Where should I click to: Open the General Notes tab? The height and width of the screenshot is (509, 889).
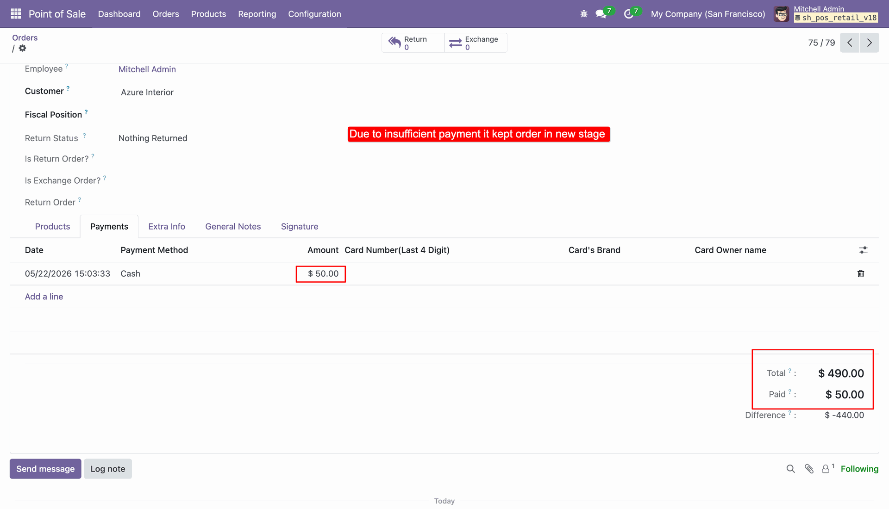coord(233,226)
